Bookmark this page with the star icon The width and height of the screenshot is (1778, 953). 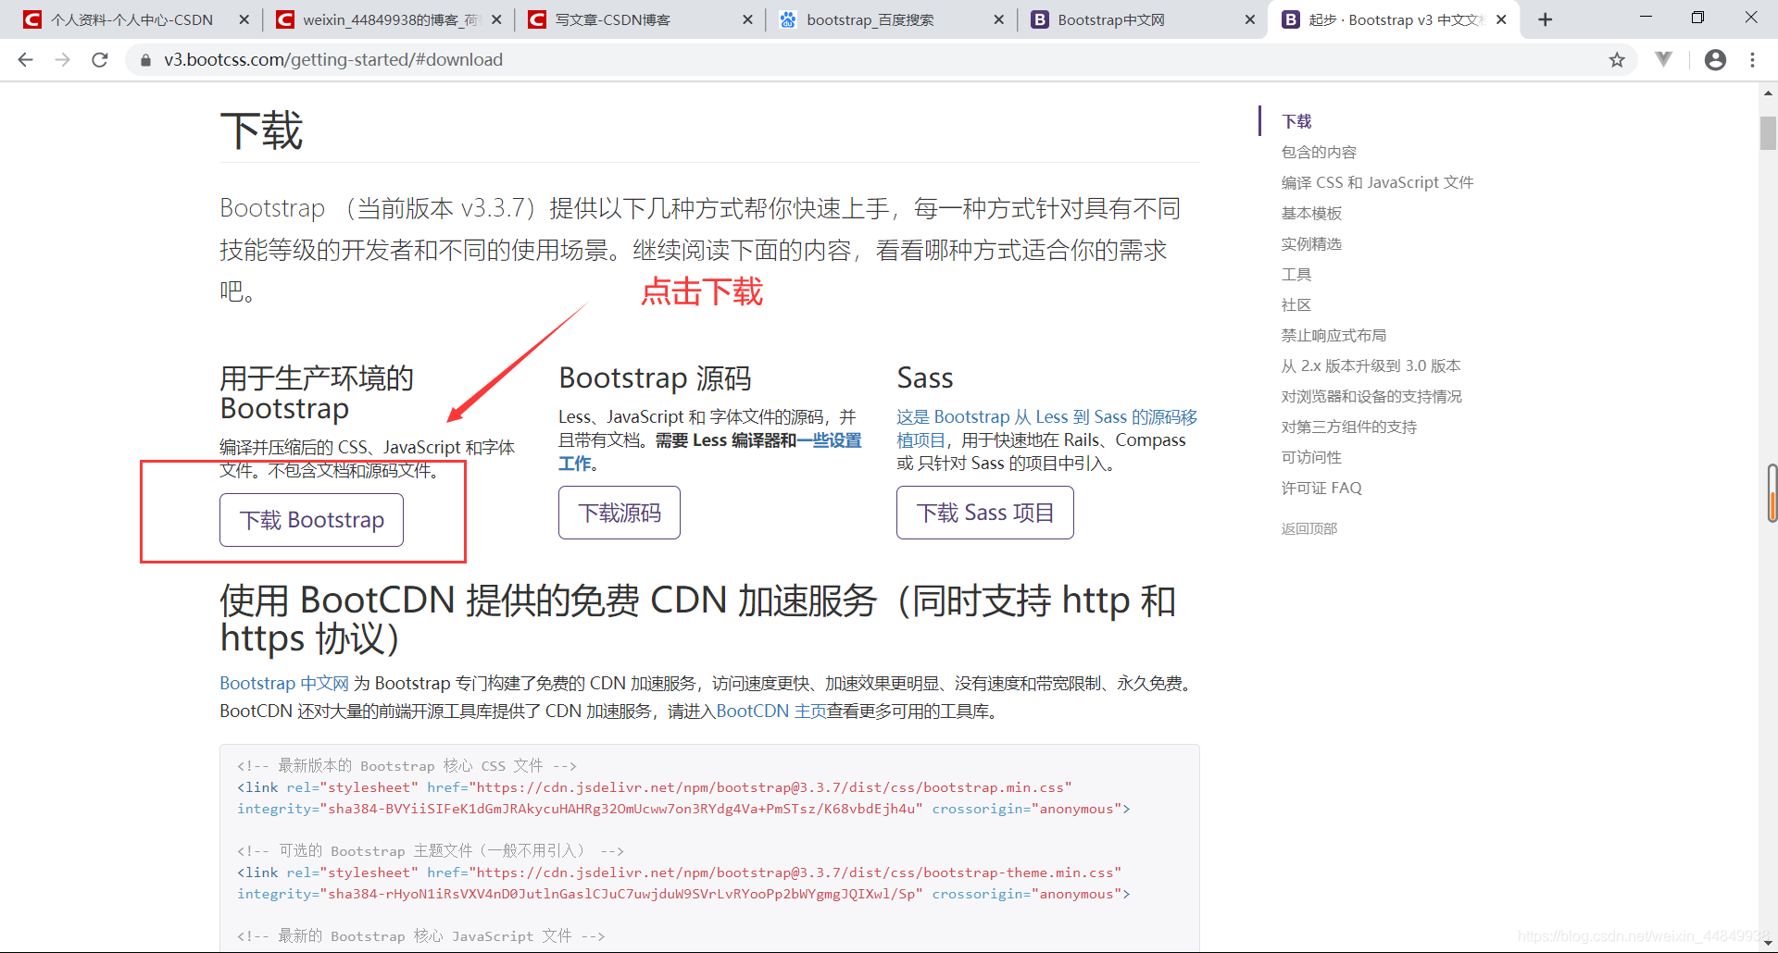(x=1617, y=60)
